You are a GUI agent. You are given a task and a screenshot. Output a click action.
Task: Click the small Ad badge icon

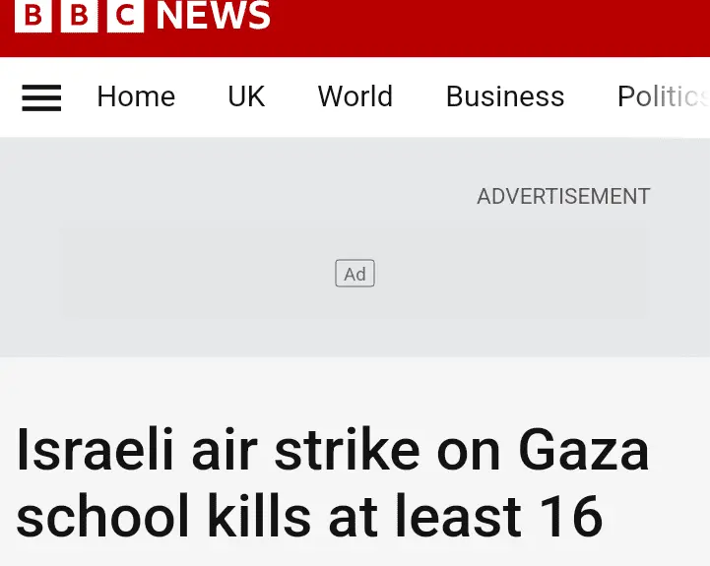click(355, 274)
